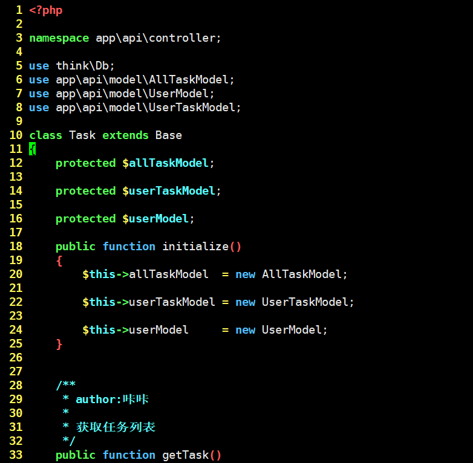Click 'UserModel;' after new on line 24
The image size is (473, 463).
(x=295, y=330)
